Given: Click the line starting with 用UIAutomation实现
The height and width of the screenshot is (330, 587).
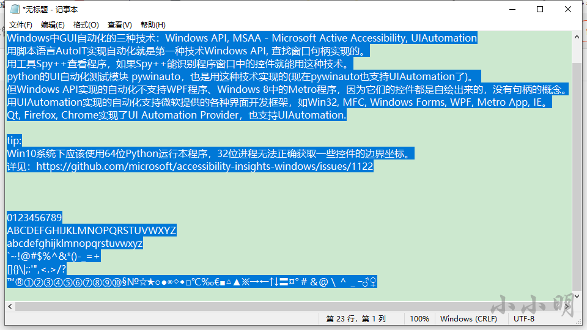Looking at the screenshot, I should coord(279,102).
